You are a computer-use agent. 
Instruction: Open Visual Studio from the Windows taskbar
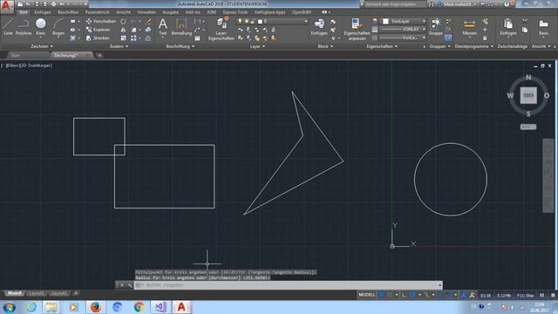[x=160, y=307]
